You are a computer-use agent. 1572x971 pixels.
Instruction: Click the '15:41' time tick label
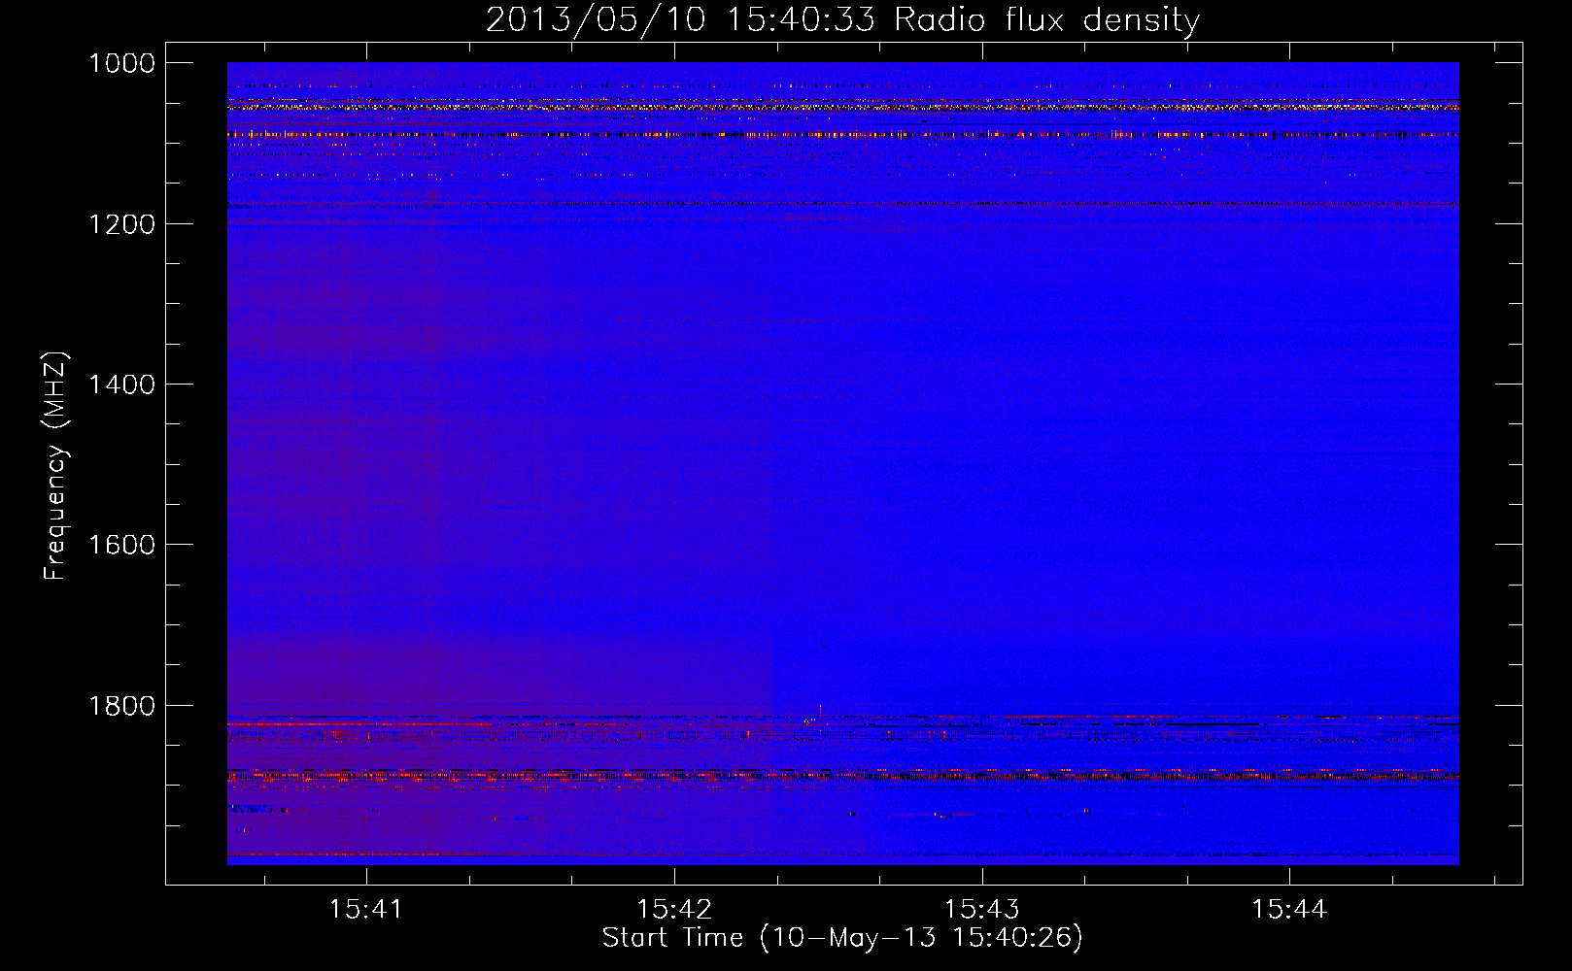pos(365,910)
